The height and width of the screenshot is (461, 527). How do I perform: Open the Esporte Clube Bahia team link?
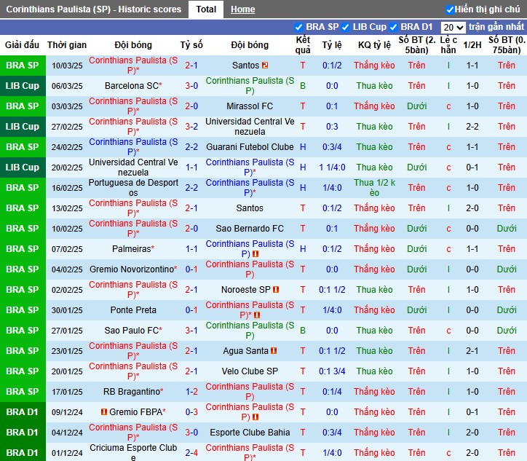pos(250,432)
